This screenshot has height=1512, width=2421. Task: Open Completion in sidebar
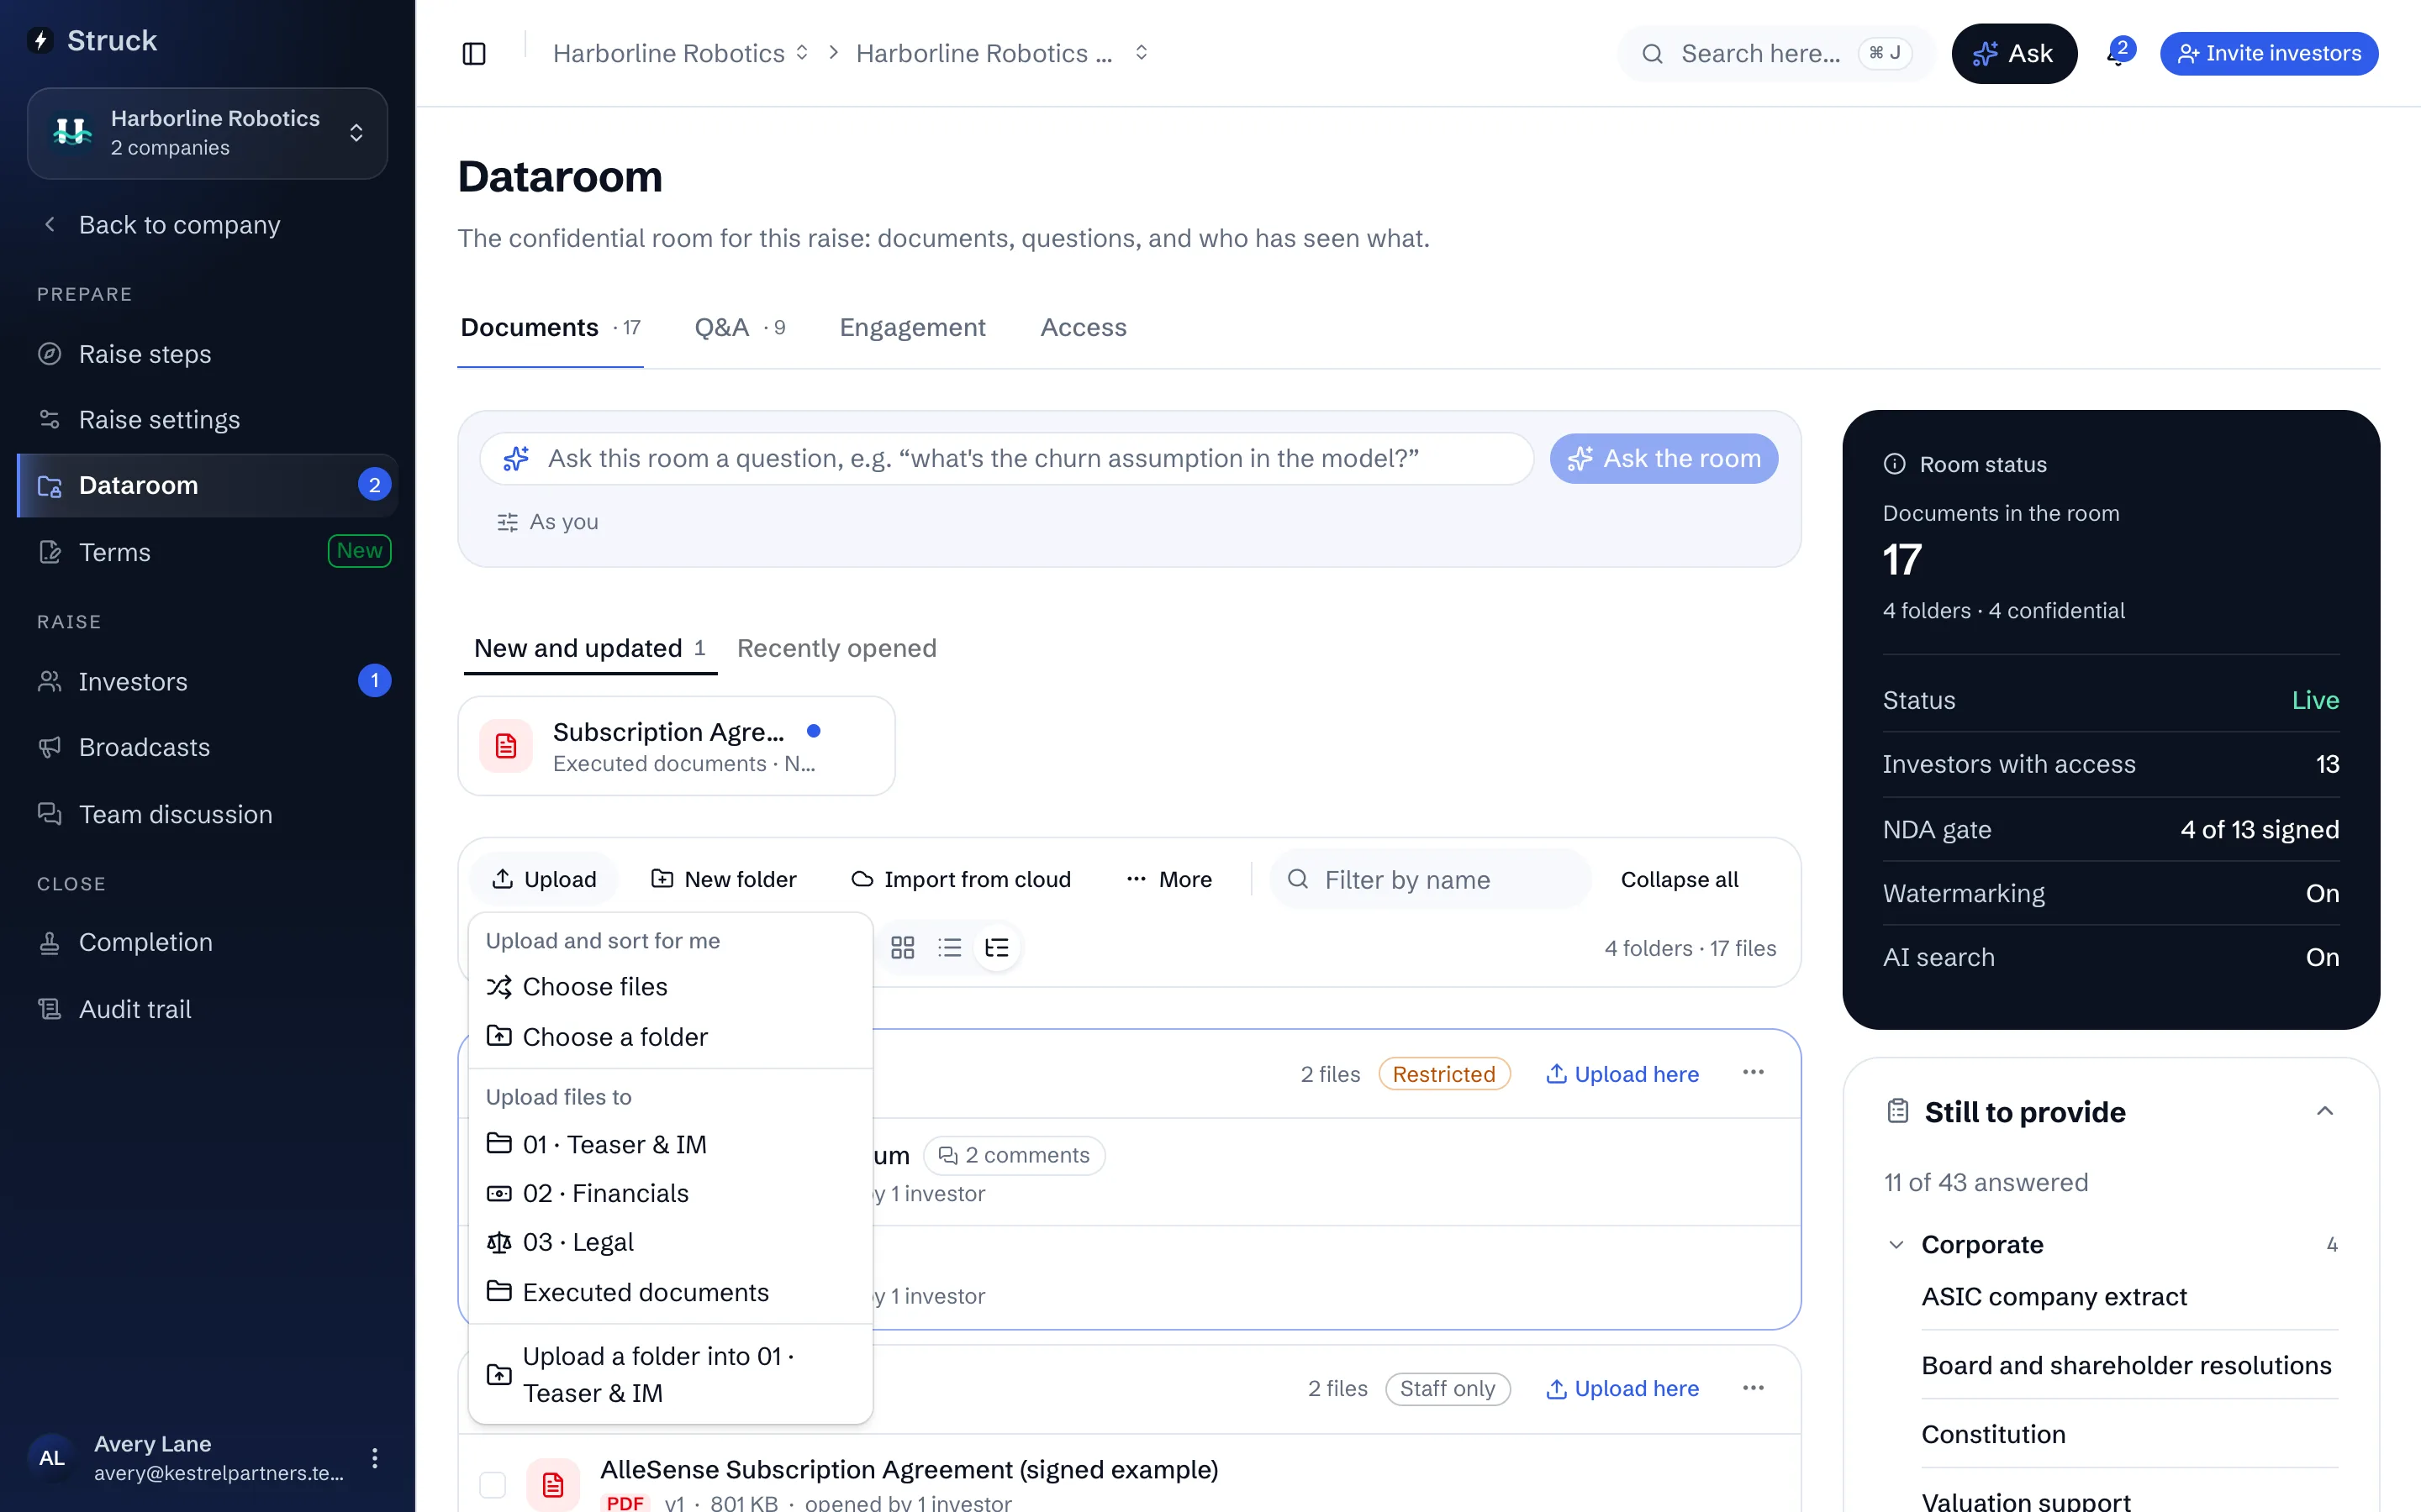click(x=207, y=942)
